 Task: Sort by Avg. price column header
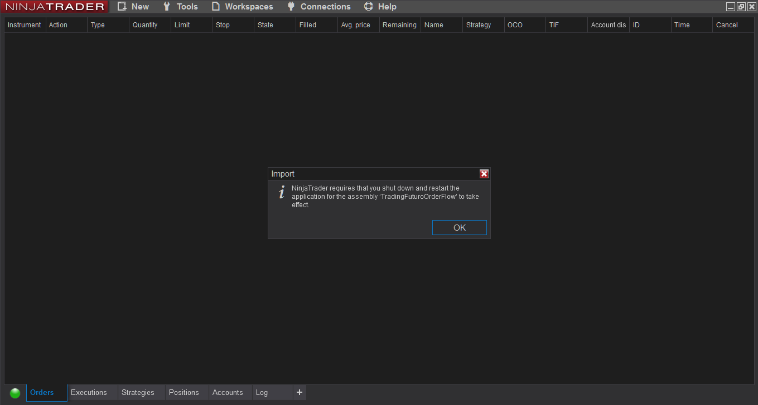pos(359,25)
